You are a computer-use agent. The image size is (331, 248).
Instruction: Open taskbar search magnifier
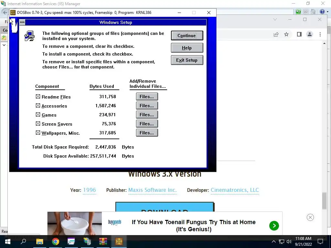23,241
